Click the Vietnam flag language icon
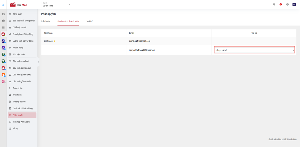The image size is (300, 147). [281, 4]
